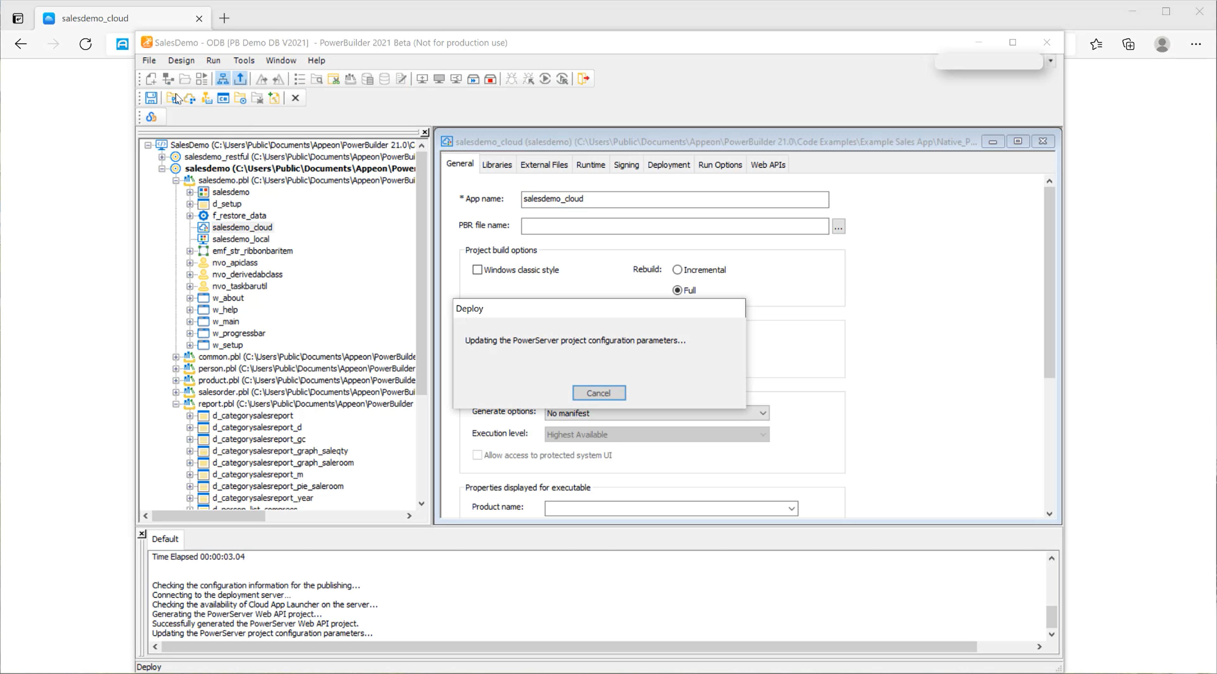
Task: Click the hammer-with-plus new build icon
Action: click(274, 98)
